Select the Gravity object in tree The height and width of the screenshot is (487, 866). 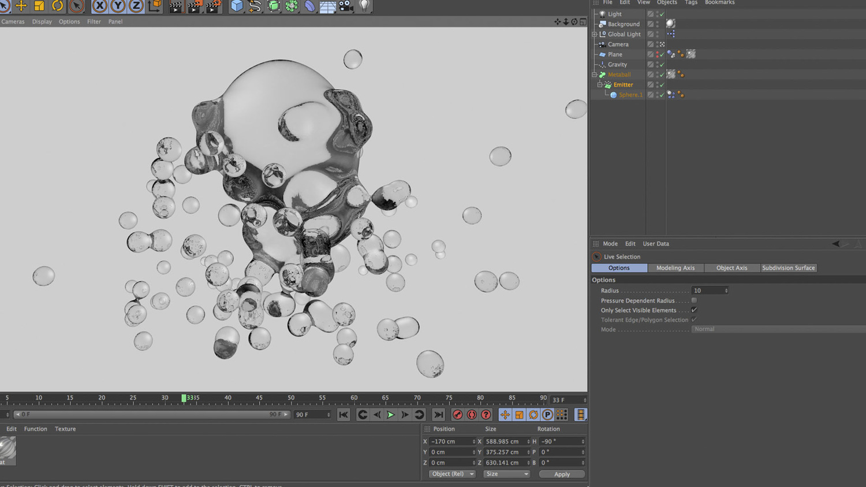click(x=617, y=65)
